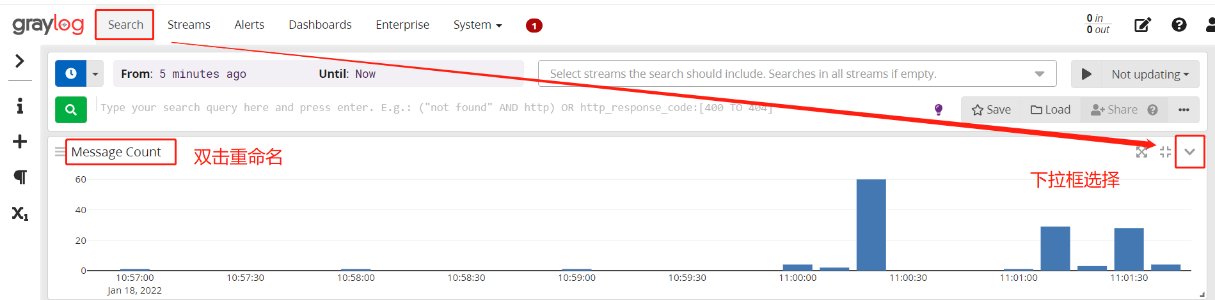View the in/out throughput counter

(1098, 24)
